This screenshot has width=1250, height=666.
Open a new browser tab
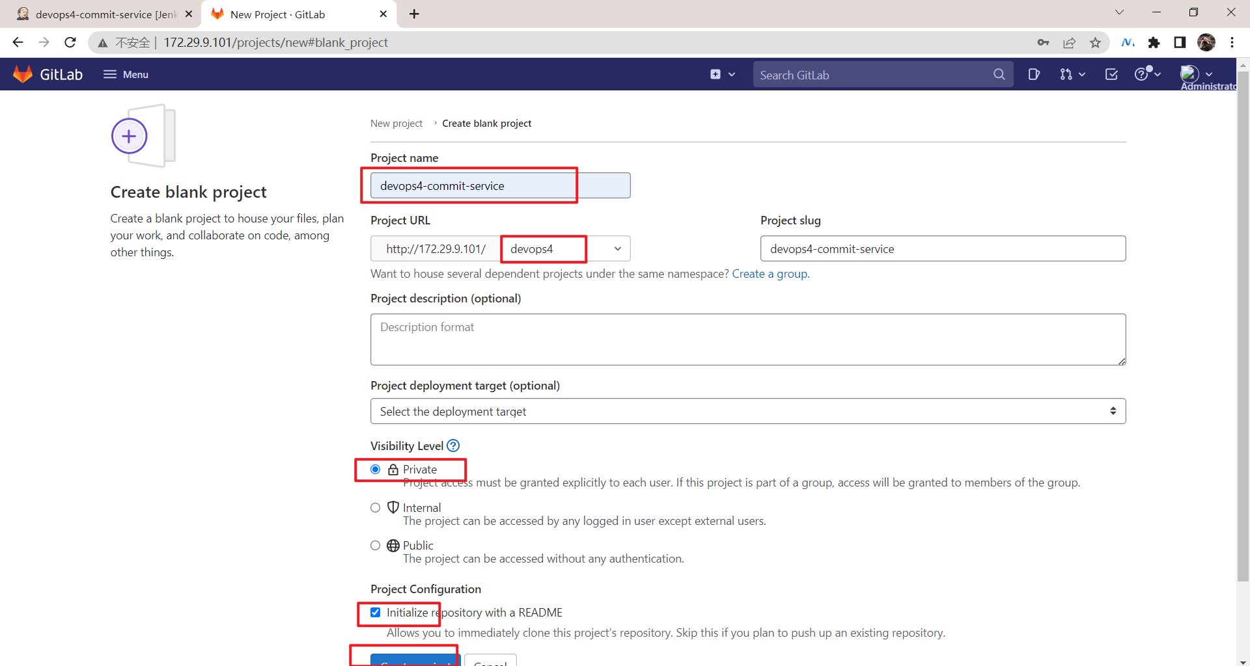pyautogui.click(x=414, y=14)
